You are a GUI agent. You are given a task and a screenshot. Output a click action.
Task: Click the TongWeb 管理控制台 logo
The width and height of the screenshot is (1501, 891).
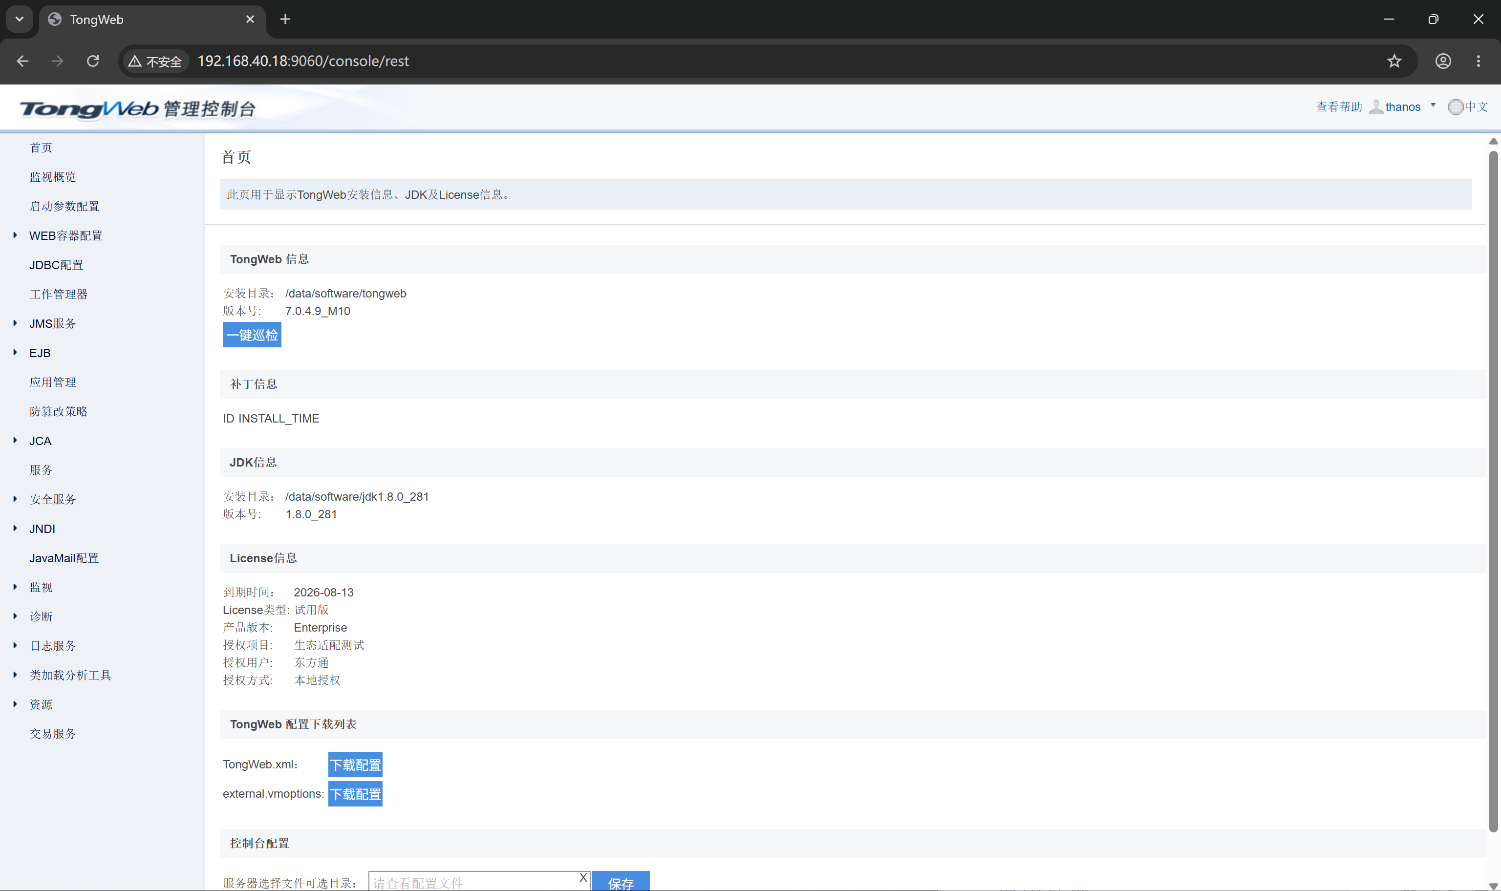137,108
